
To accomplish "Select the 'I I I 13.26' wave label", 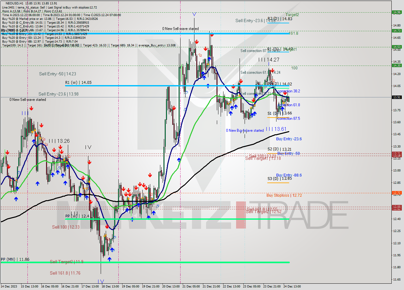I will (59, 141).
